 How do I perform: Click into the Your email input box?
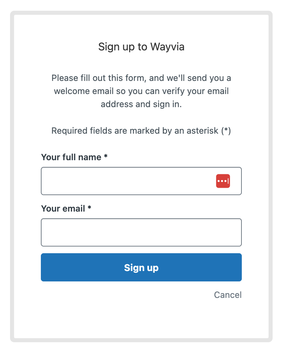coord(141,232)
